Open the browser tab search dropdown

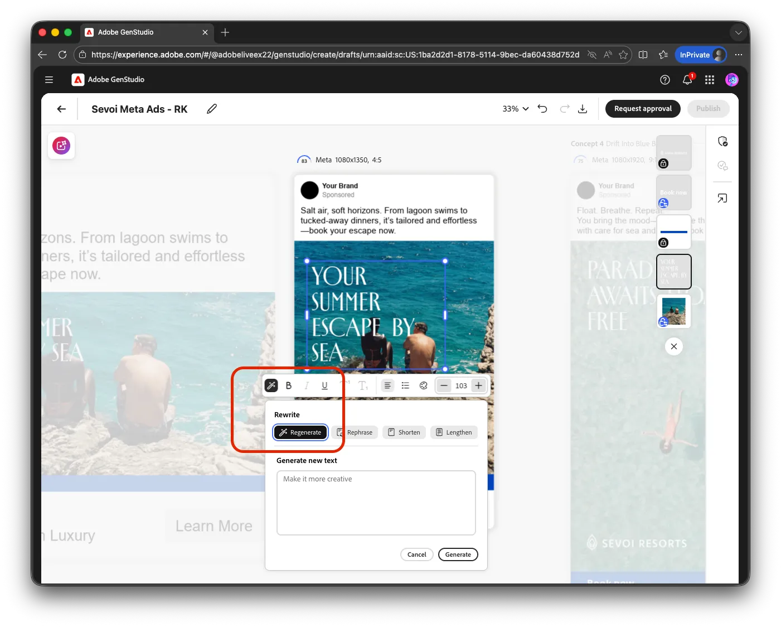point(739,32)
